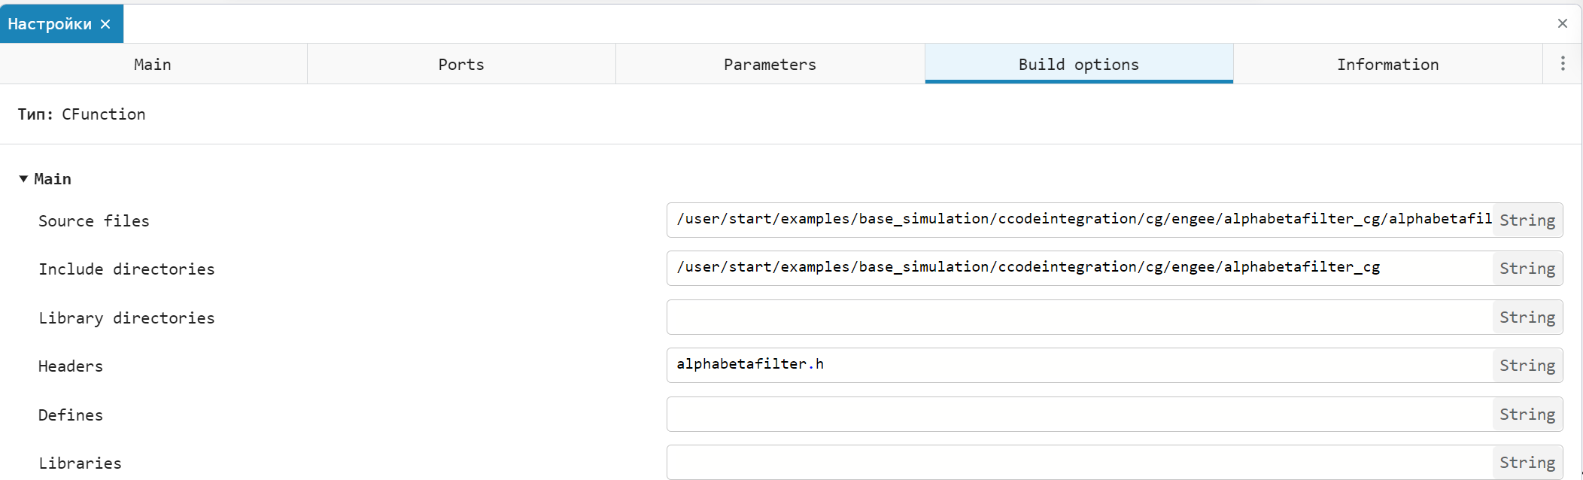
Task: Open String type selector for Source files
Action: [x=1527, y=220]
